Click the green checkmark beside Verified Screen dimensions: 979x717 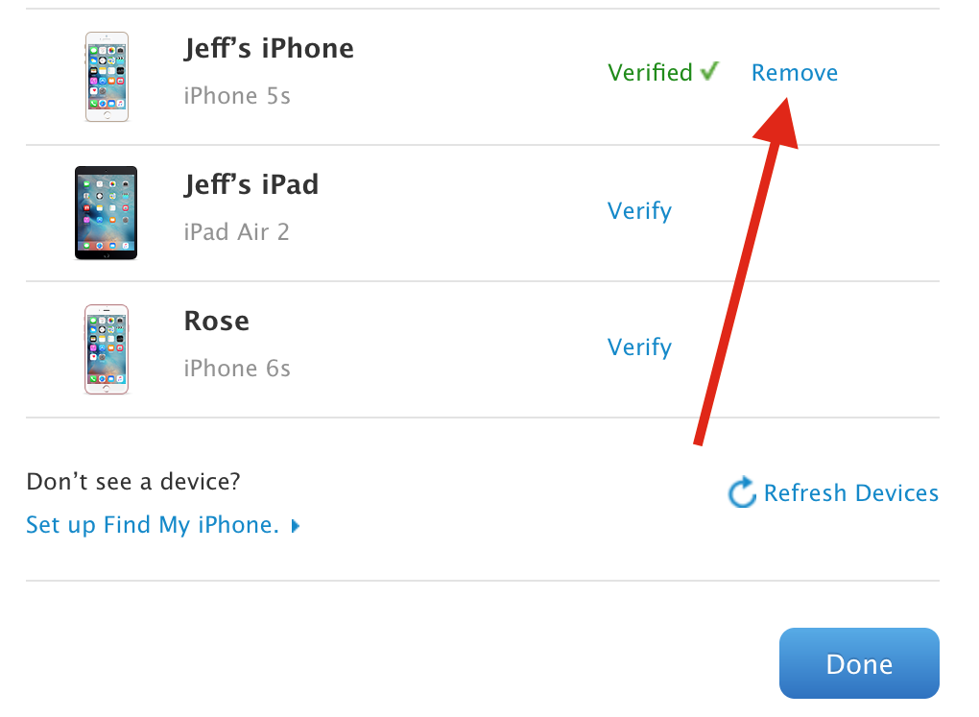710,71
